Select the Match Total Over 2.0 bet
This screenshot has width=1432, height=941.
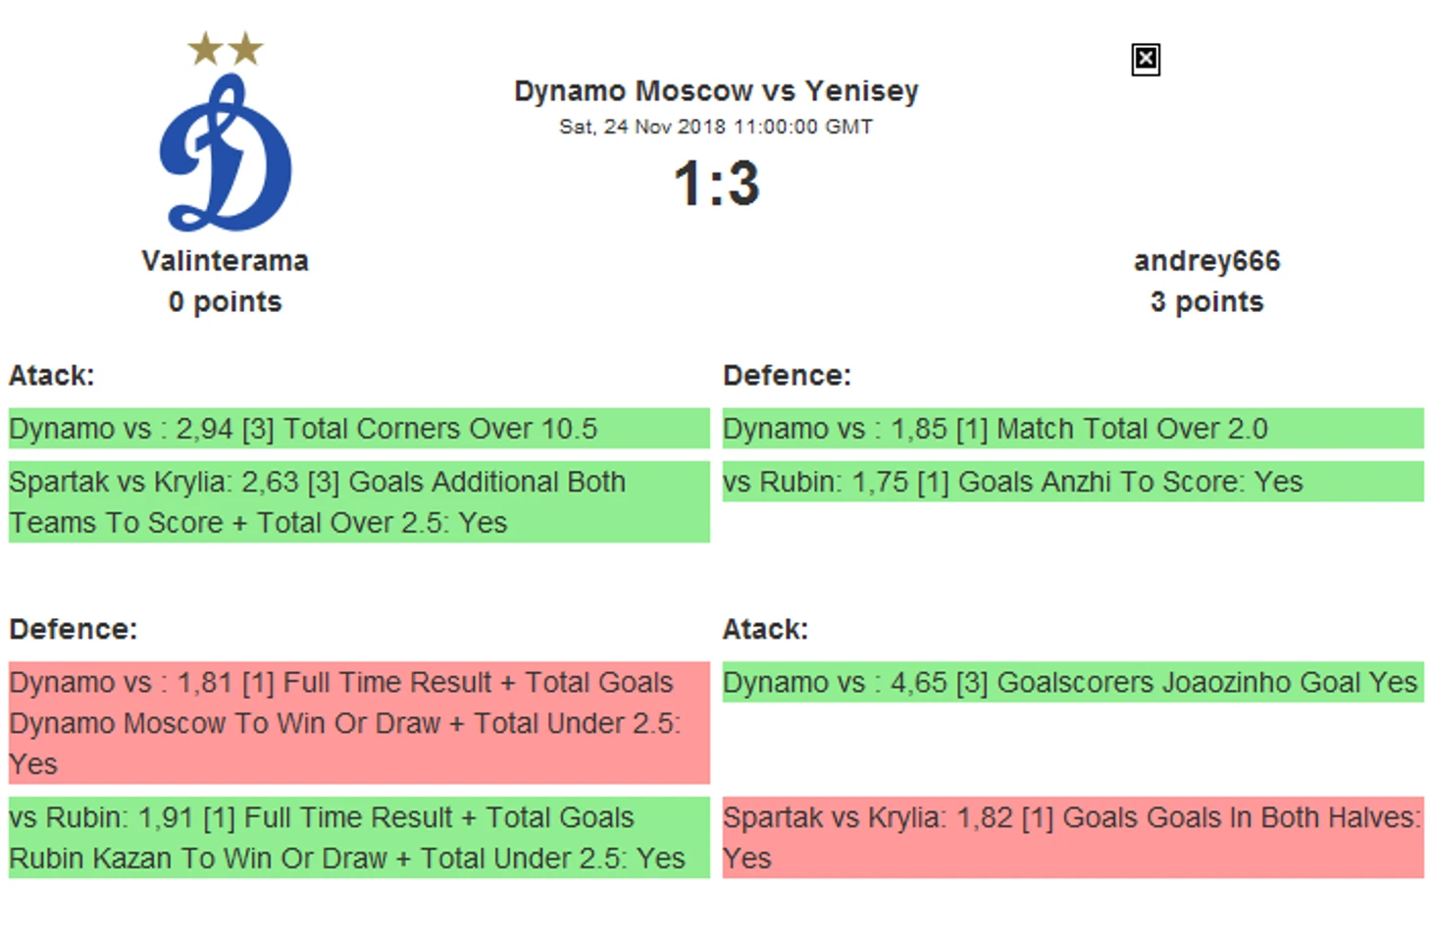tap(1073, 429)
